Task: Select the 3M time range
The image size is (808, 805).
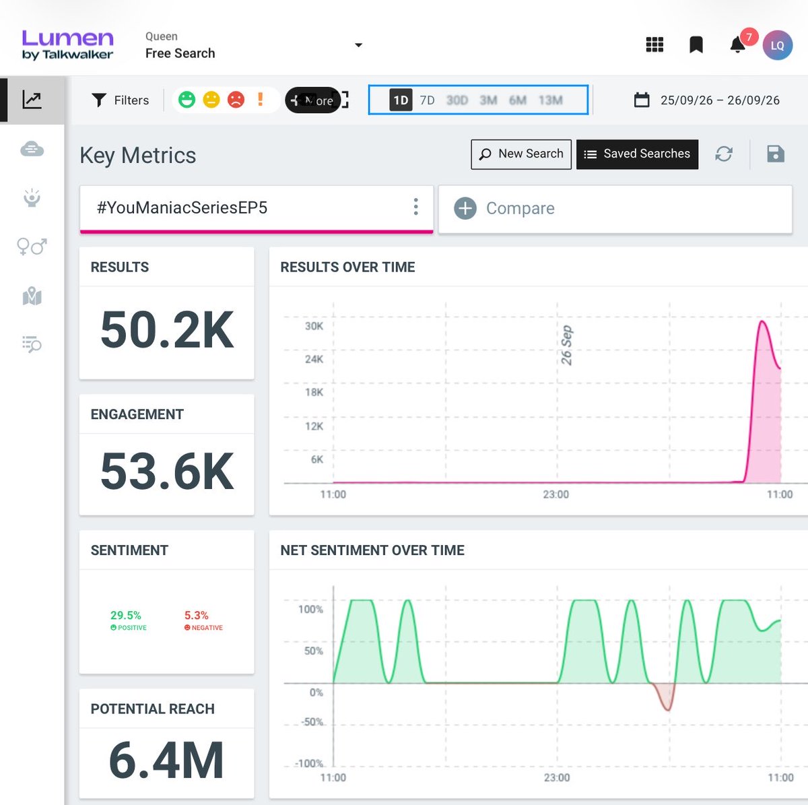Action: 488,100
